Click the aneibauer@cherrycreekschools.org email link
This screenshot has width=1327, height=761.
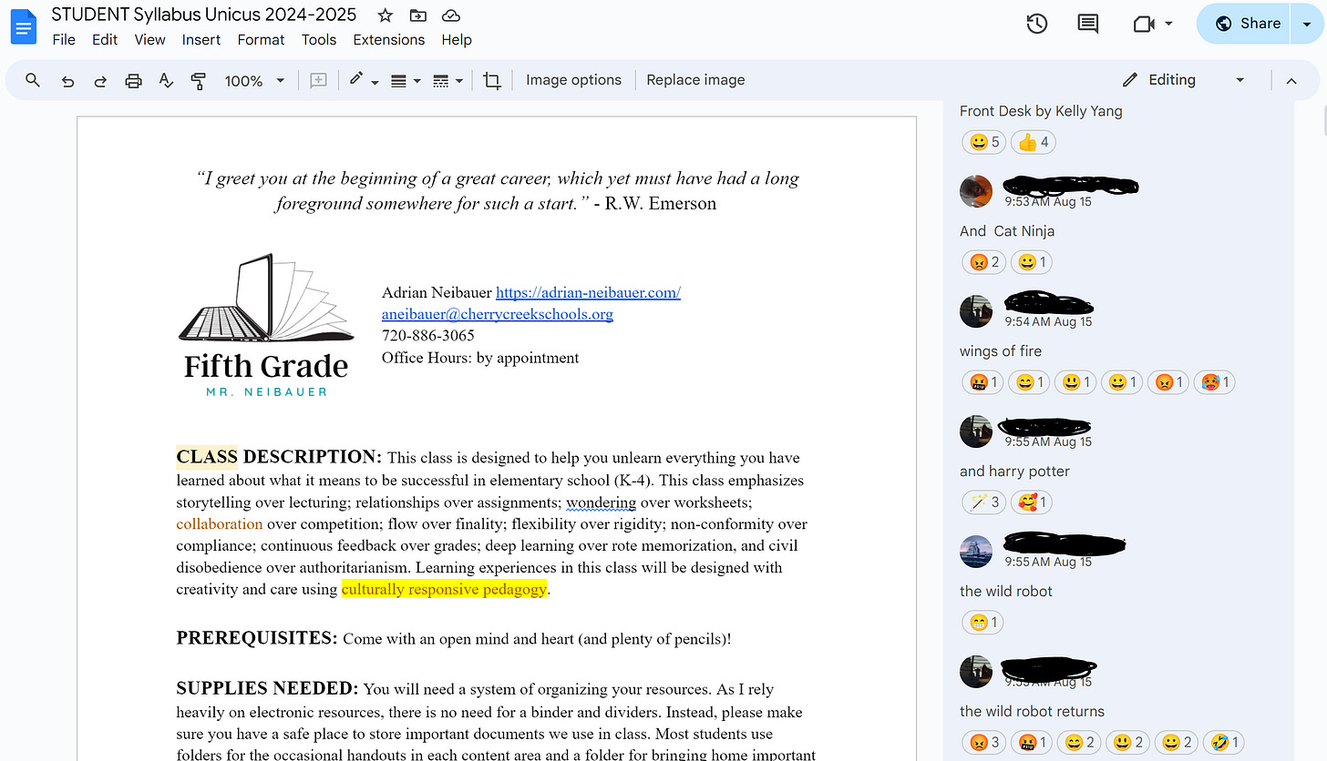(497, 314)
